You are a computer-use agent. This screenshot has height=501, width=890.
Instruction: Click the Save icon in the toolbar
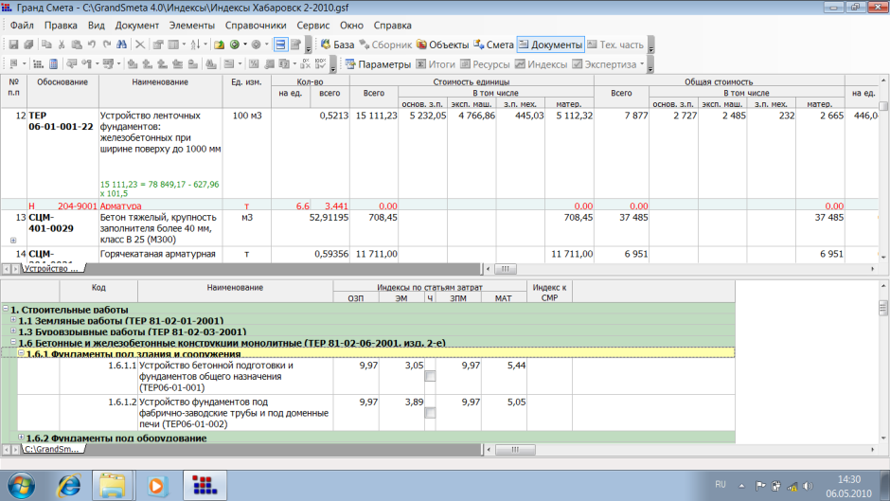click(13, 45)
